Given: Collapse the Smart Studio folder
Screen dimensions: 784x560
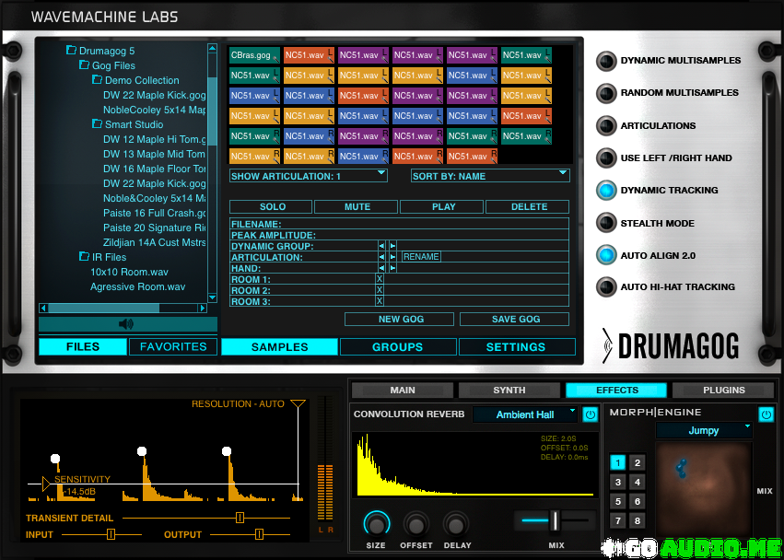Looking at the screenshot, I should click(97, 124).
